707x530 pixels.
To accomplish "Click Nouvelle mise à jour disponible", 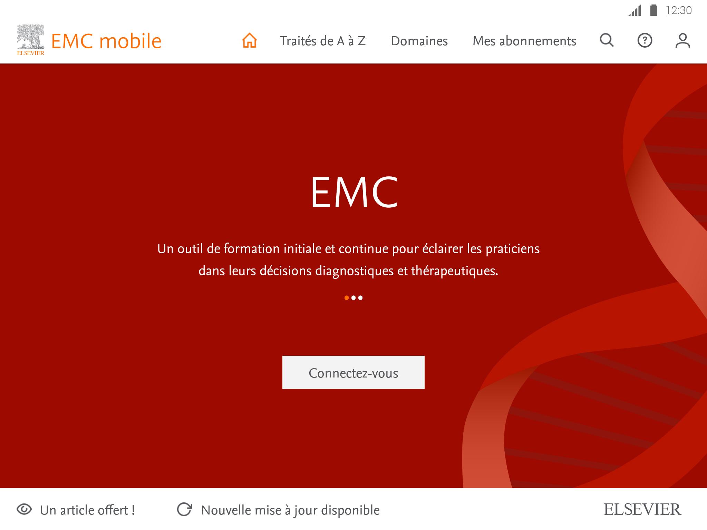I will [290, 510].
